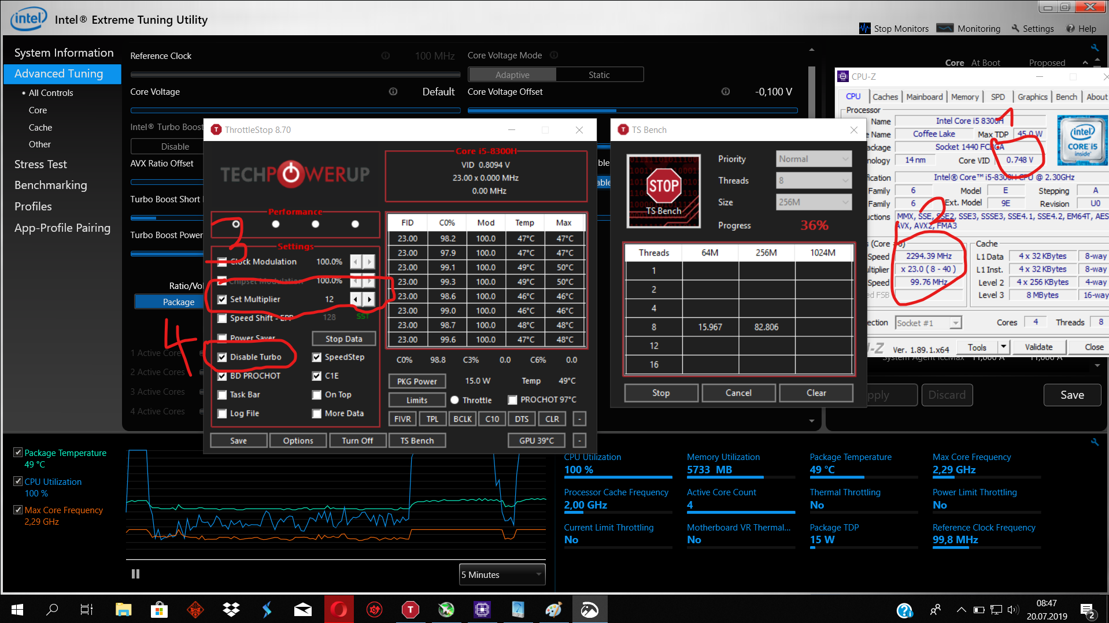Select Static core voltage mode
The height and width of the screenshot is (623, 1109).
pos(599,75)
